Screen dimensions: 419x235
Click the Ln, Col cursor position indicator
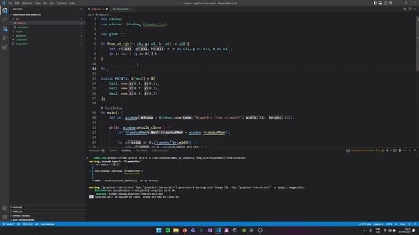point(365,224)
